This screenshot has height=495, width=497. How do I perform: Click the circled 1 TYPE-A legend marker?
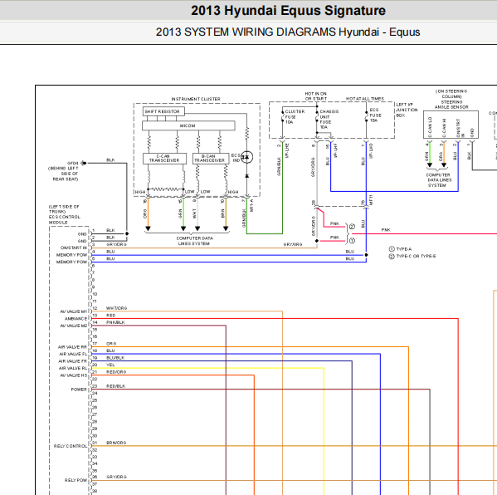(x=392, y=249)
